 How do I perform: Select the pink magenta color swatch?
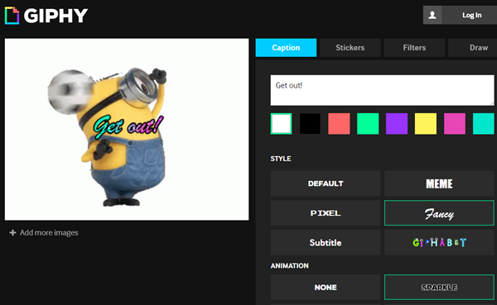455,124
